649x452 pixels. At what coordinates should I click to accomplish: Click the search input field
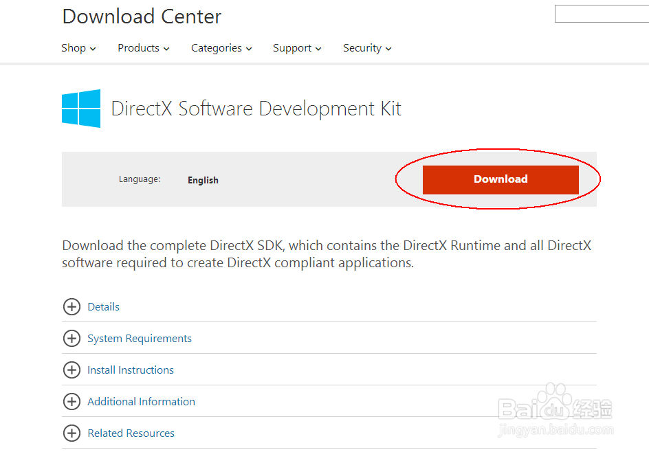[x=602, y=13]
